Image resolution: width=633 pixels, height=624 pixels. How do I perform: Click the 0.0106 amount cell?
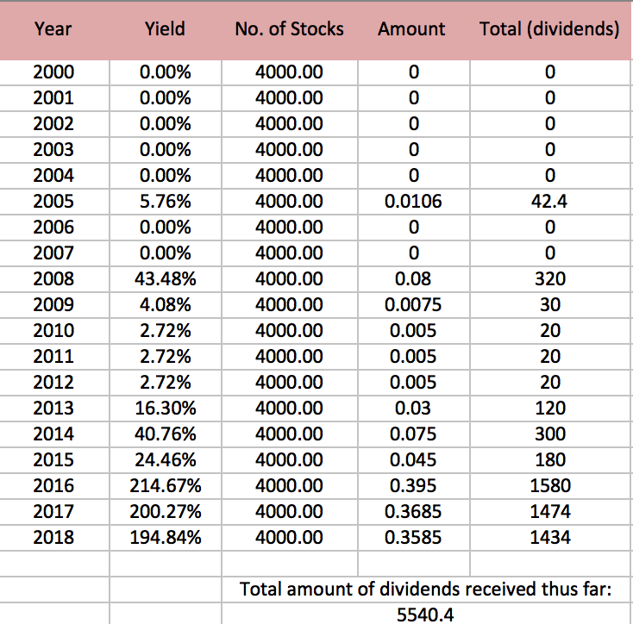pos(413,202)
